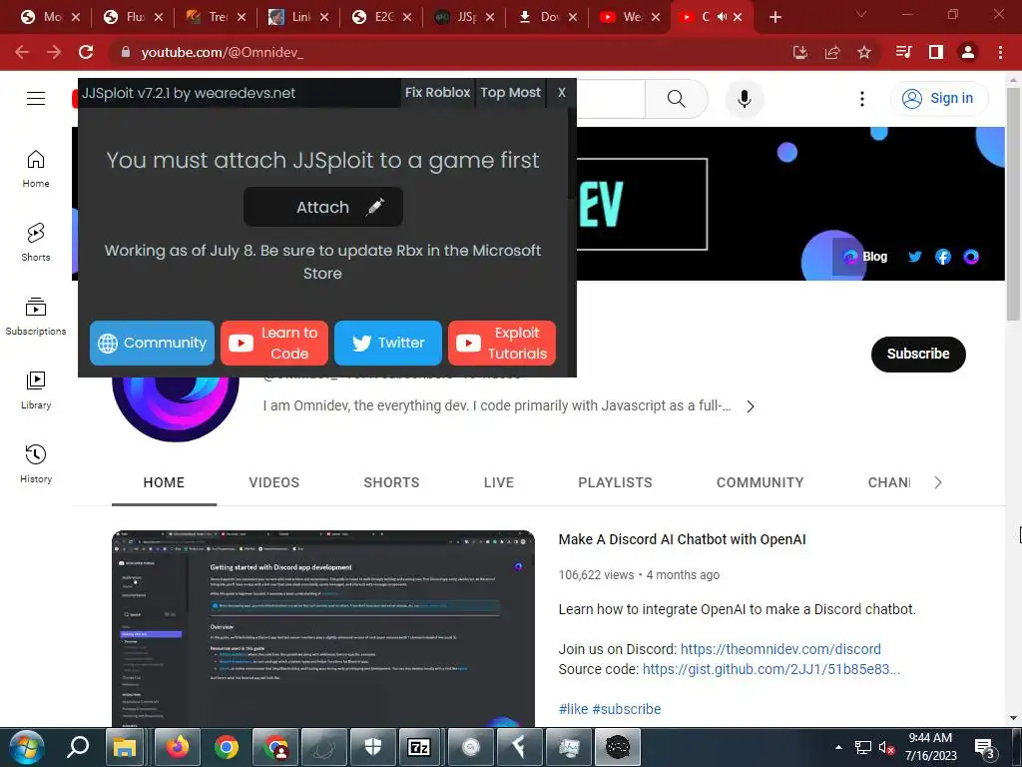Click install app icon in address bar
The image size is (1022, 767).
click(800, 52)
